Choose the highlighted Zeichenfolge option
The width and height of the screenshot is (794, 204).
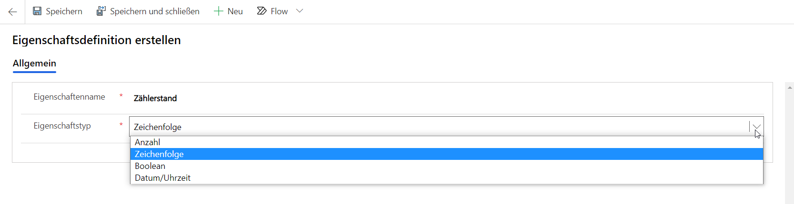click(x=159, y=154)
